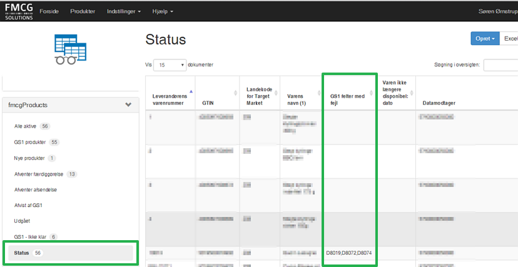518x267 pixels.
Task: Sort the Landekode for Target Market column
Action: tap(275, 93)
